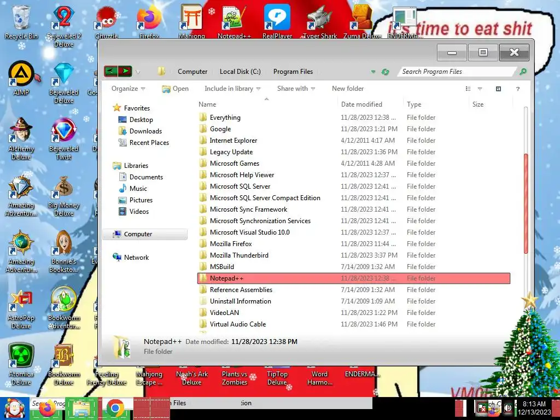This screenshot has width=560, height=420.
Task: Launch RealPlayer from the desktop
Action: (x=277, y=22)
